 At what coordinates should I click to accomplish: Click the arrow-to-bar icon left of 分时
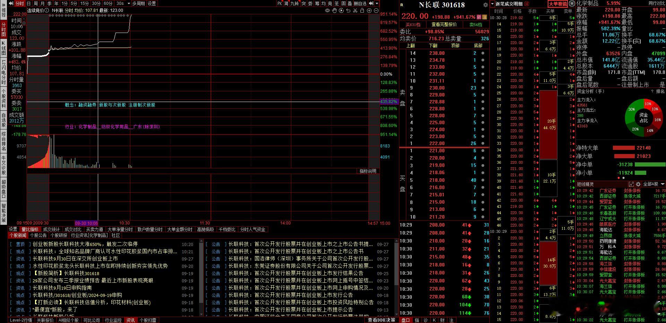tap(11, 3)
